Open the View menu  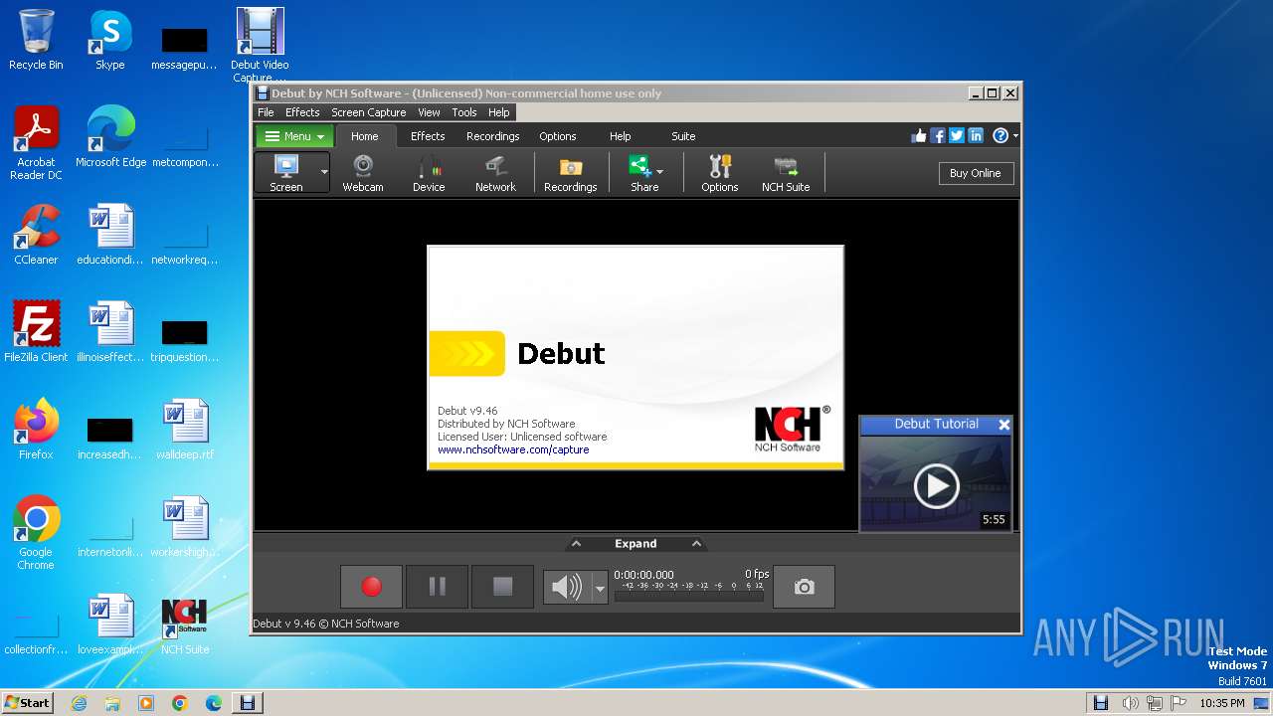(x=429, y=112)
